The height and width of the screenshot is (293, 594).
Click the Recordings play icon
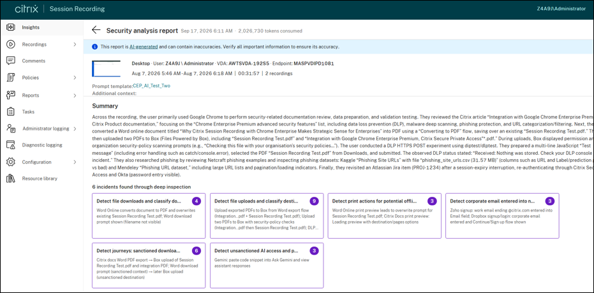click(11, 44)
